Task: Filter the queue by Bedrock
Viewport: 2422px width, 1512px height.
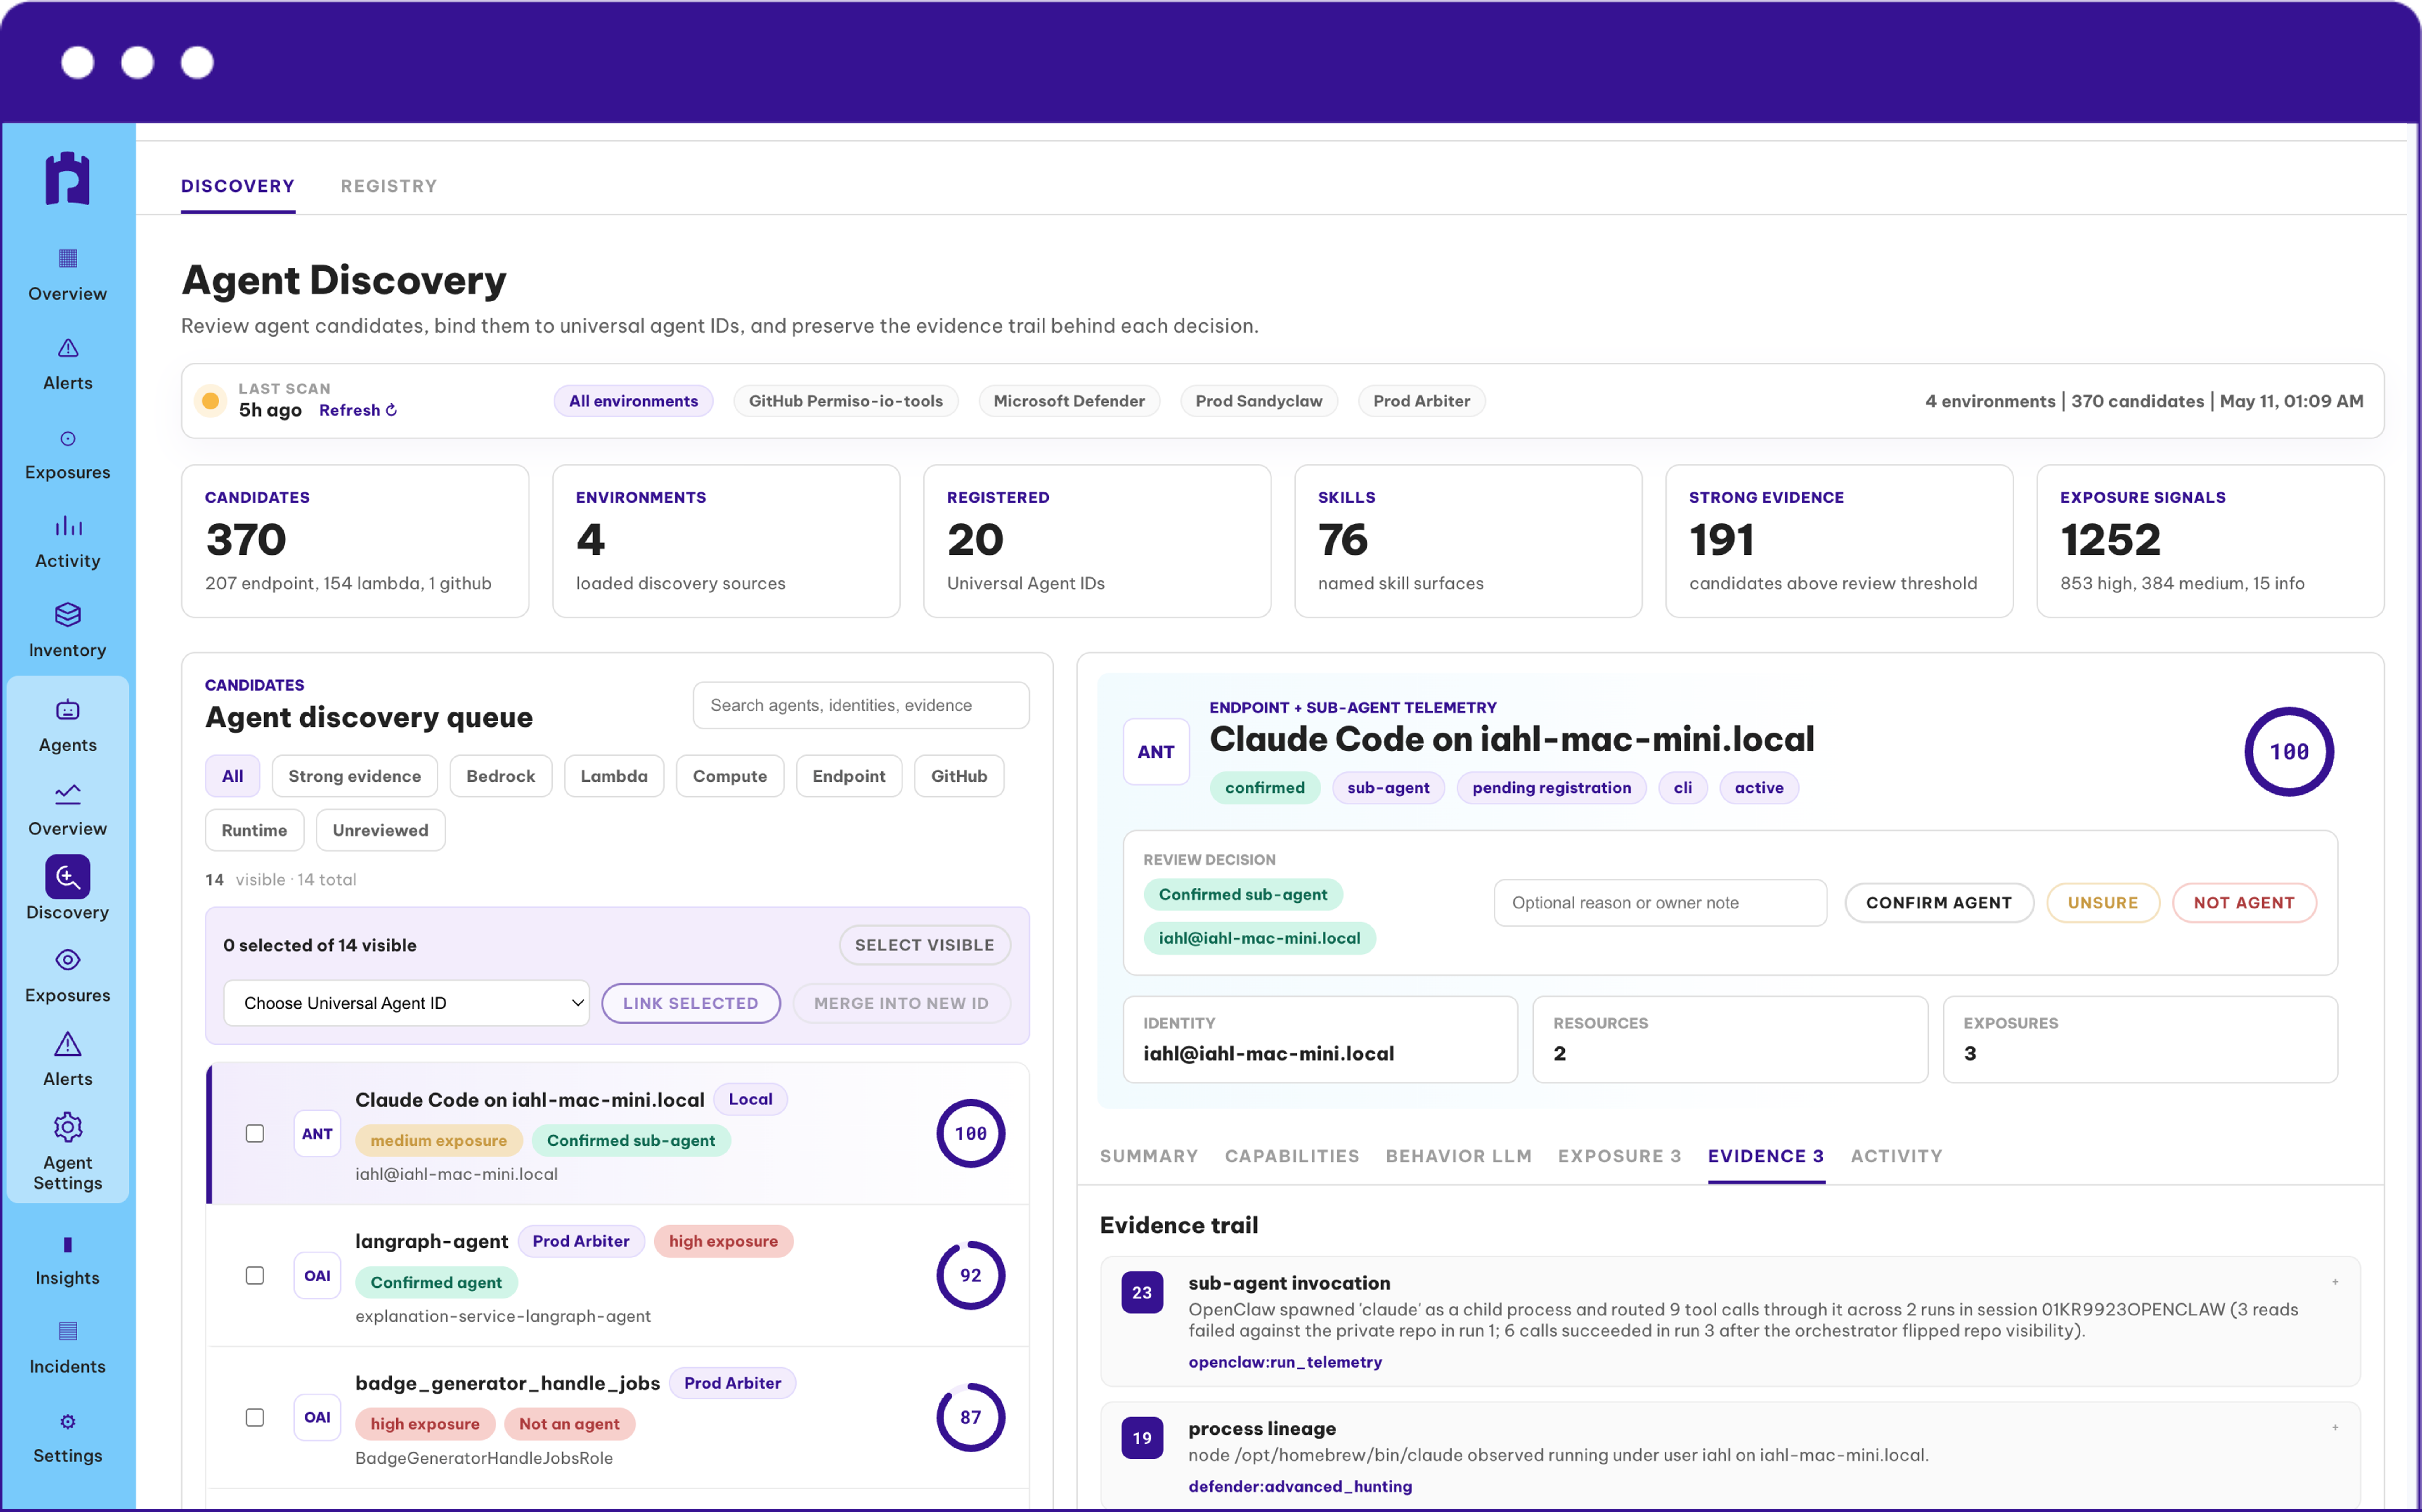Action: 501,776
